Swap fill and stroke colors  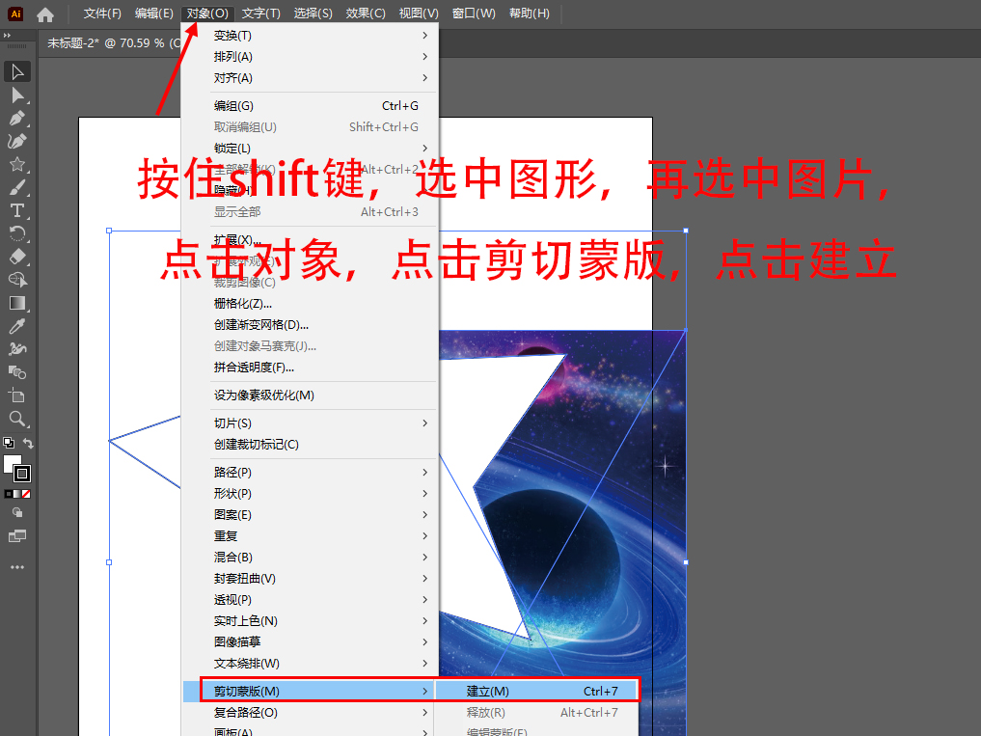tap(29, 444)
